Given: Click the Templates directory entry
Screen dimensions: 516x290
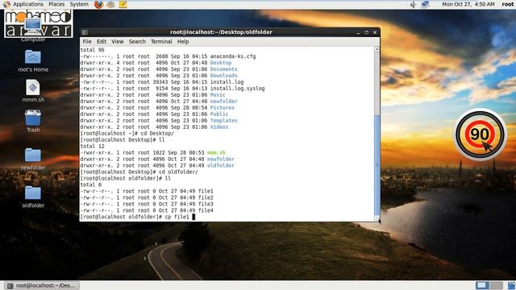Looking at the screenshot, I should point(224,120).
